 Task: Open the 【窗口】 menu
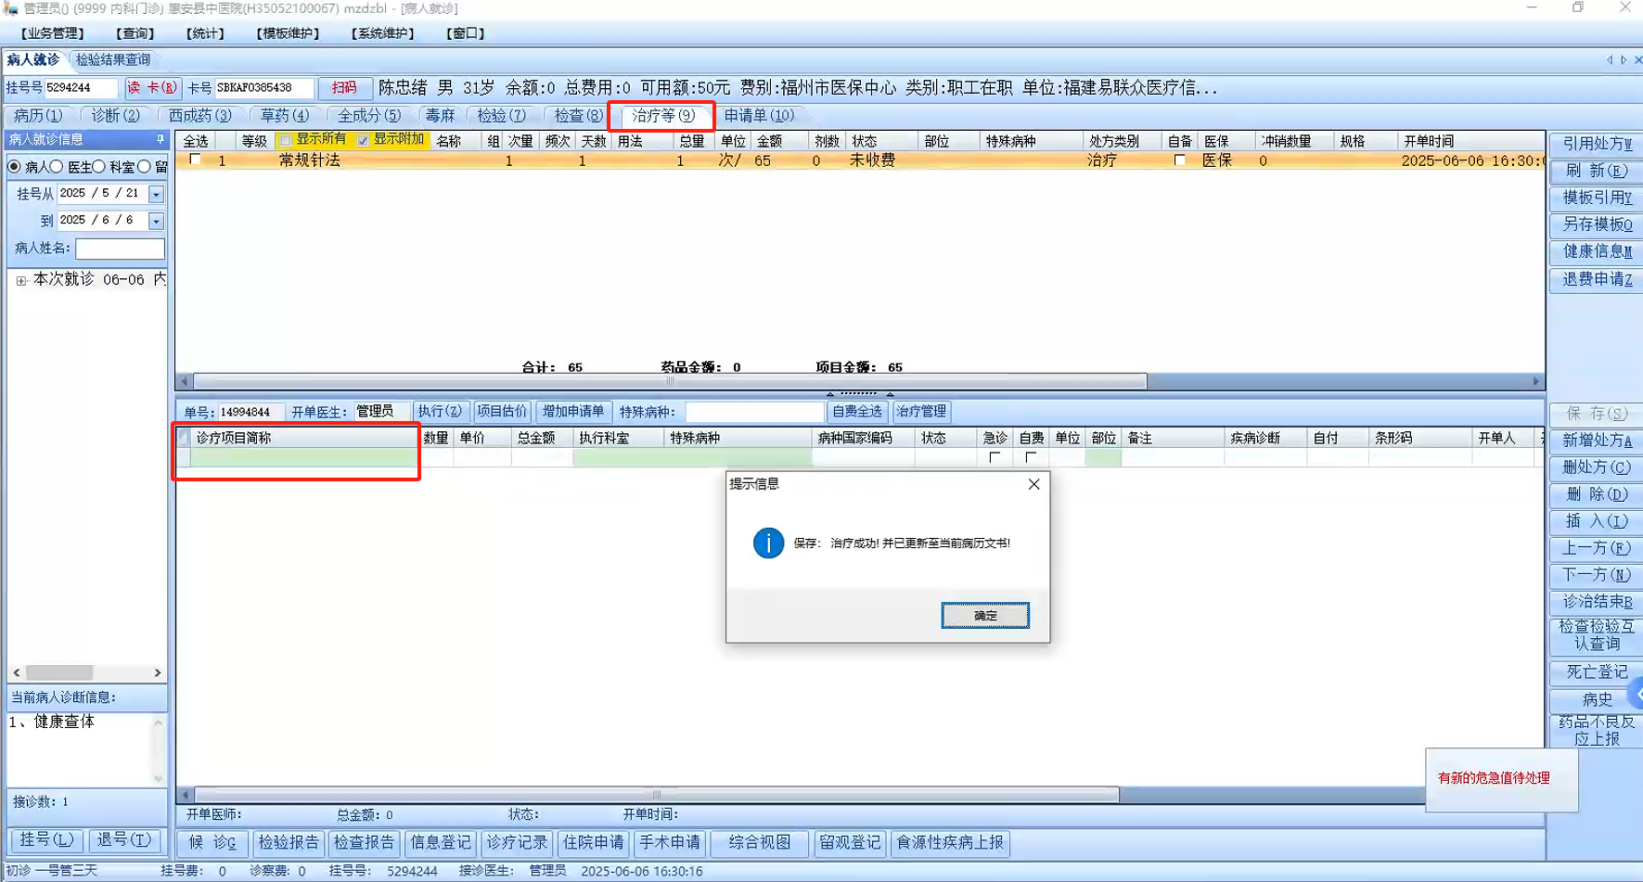(x=466, y=33)
